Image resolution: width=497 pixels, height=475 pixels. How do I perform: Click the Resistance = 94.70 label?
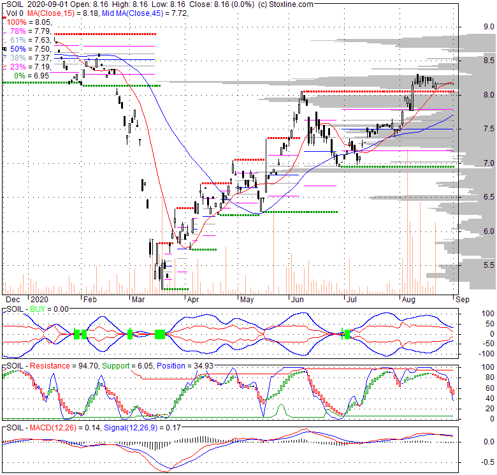click(64, 366)
